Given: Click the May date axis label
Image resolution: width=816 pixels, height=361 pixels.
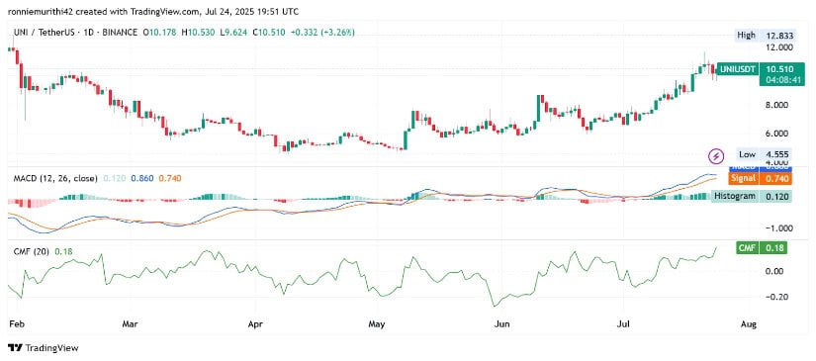Looking at the screenshot, I should tap(377, 324).
